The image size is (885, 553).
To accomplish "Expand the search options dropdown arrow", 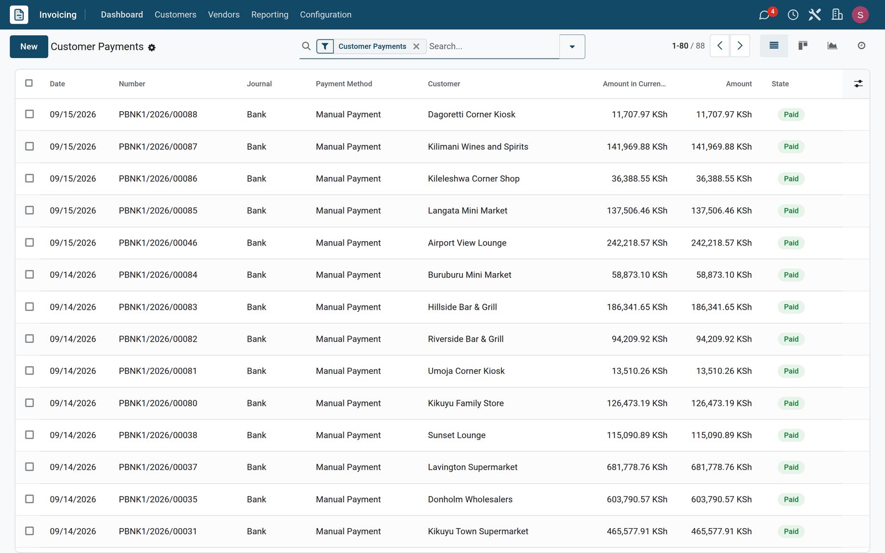I will 572,46.
